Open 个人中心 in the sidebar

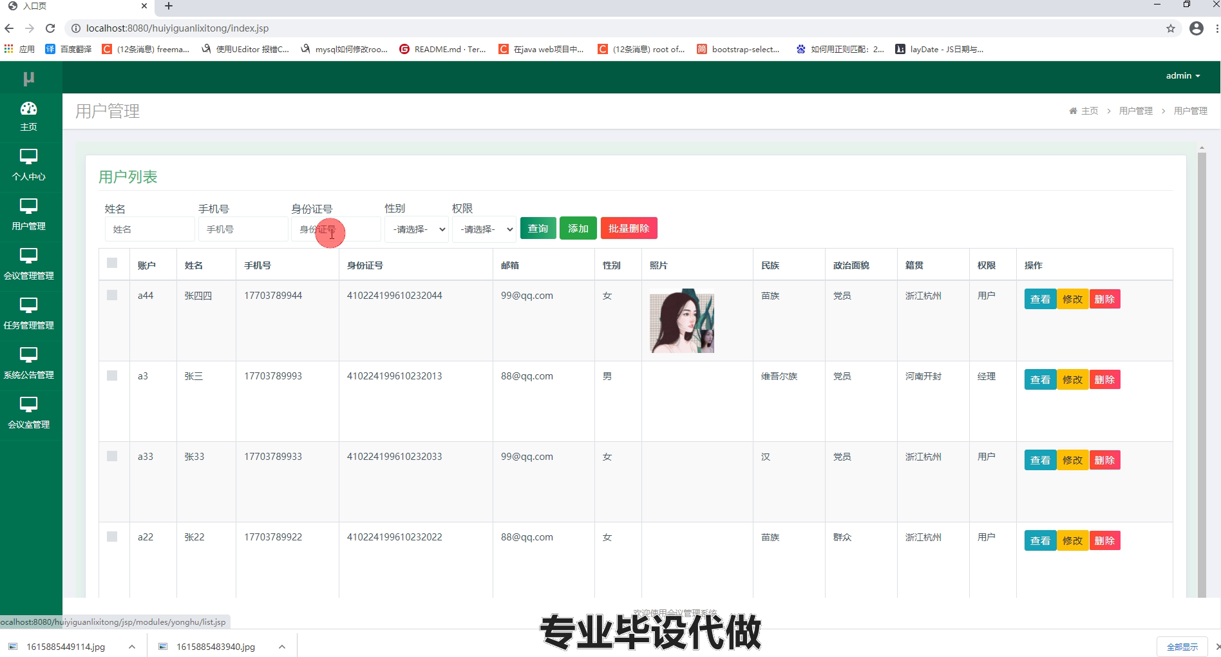pyautogui.click(x=29, y=166)
